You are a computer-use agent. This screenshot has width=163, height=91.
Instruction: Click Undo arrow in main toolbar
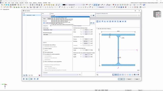[23, 5]
